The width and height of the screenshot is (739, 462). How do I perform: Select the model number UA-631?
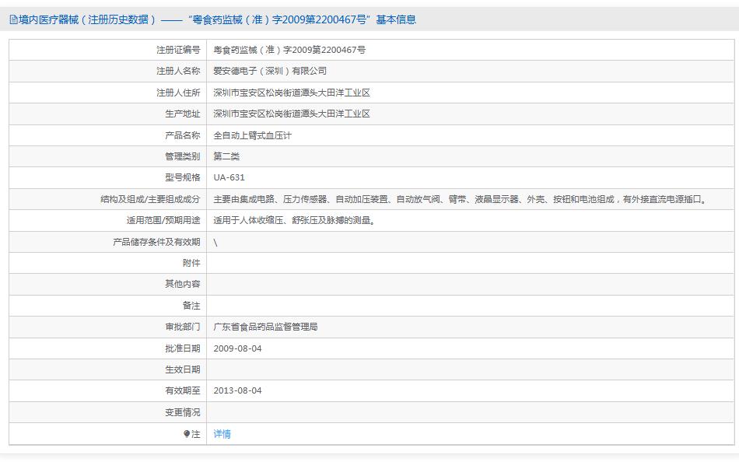(x=226, y=177)
